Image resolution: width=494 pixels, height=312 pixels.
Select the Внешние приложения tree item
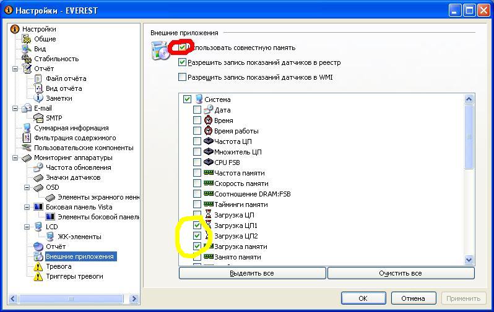pyautogui.click(x=80, y=256)
